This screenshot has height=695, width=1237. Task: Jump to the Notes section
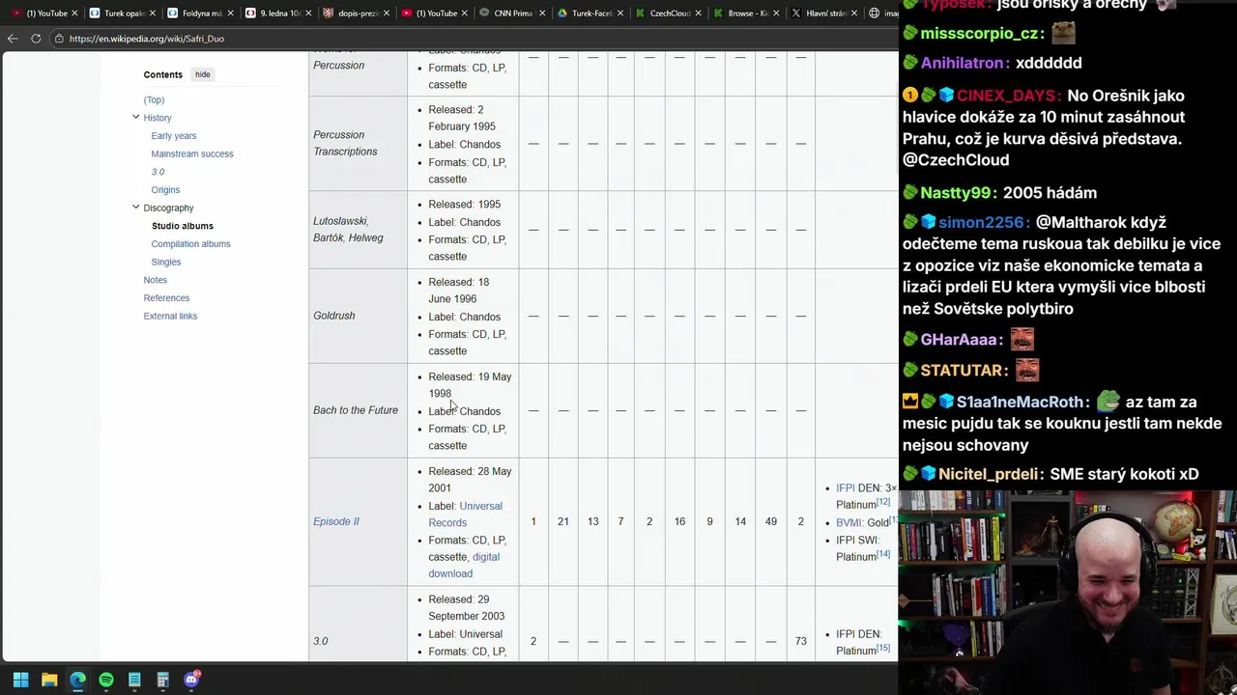pos(155,280)
